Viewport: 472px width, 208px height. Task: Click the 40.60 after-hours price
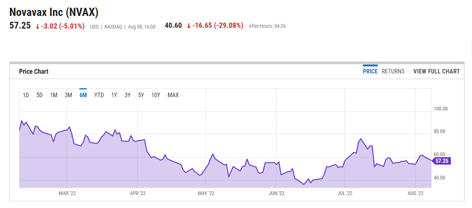[x=173, y=25]
